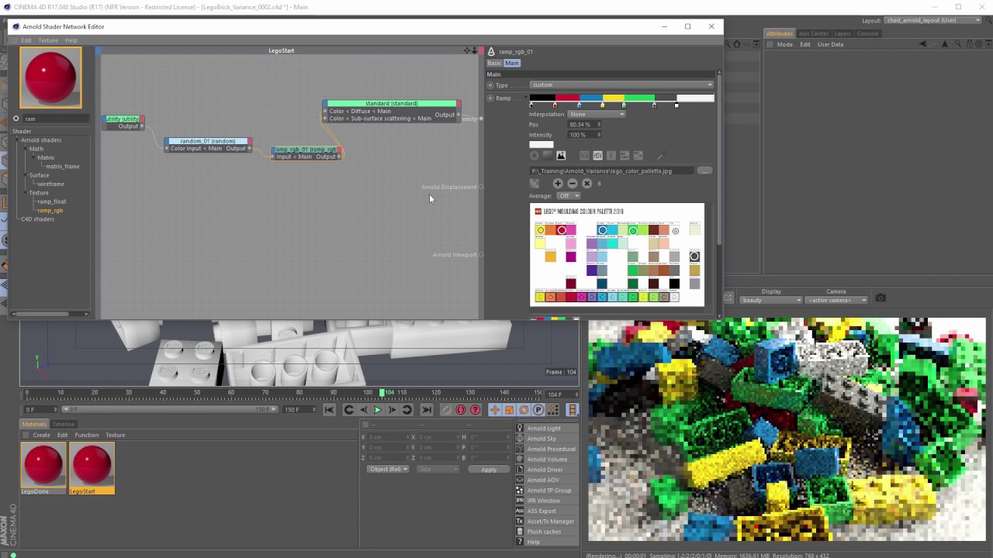993x558 pixels.
Task: Open Asset/Tx Manager icon
Action: click(x=520, y=521)
